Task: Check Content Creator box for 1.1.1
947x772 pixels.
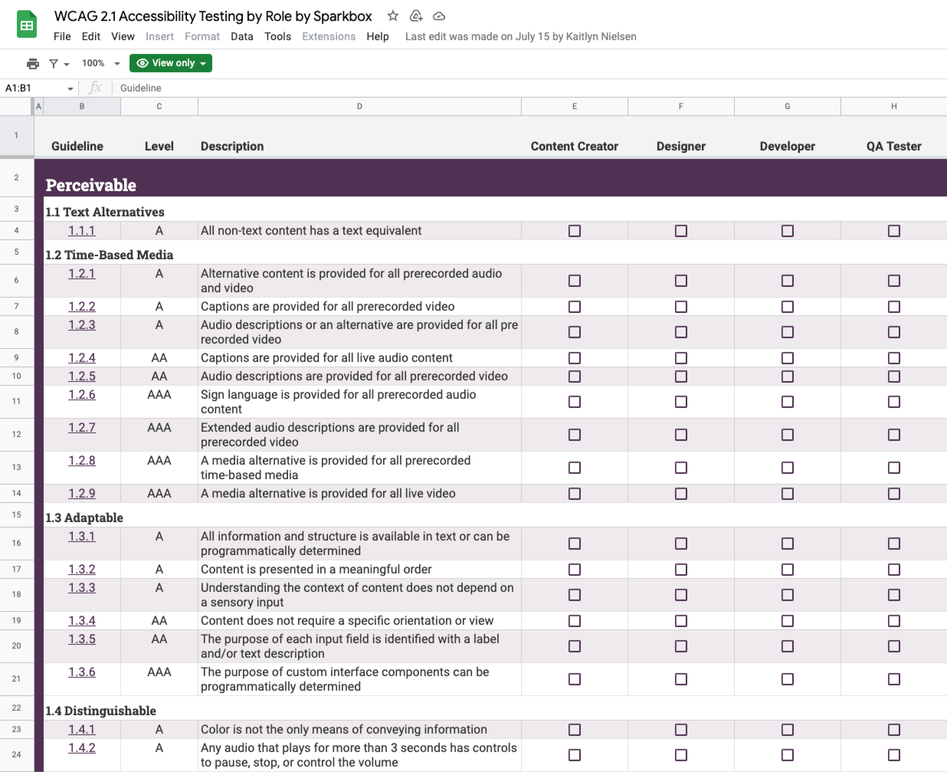Action: click(x=574, y=231)
